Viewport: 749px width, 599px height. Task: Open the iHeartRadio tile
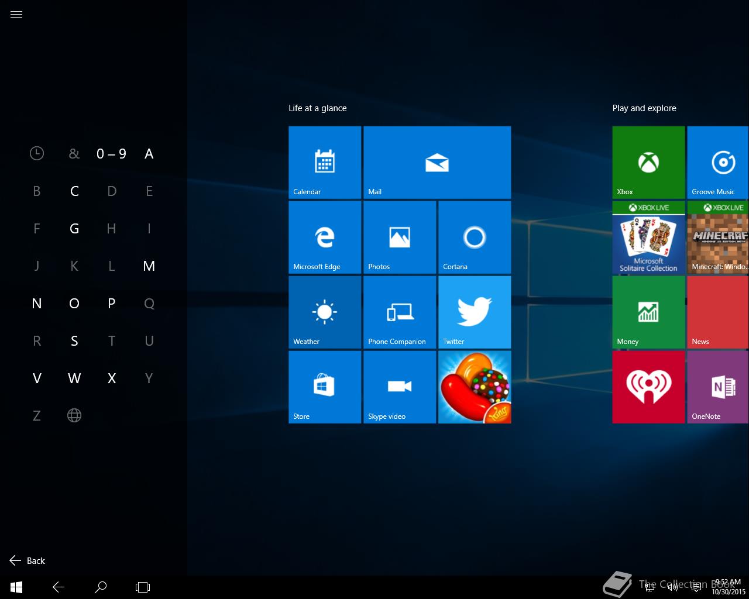click(x=648, y=387)
